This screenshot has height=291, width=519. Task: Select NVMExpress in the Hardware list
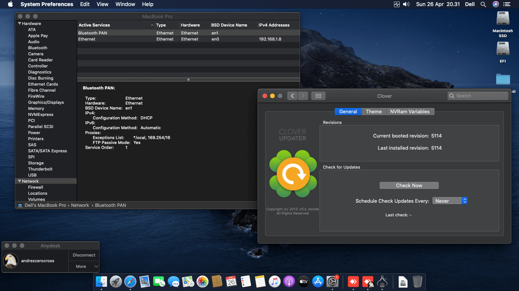(x=41, y=114)
